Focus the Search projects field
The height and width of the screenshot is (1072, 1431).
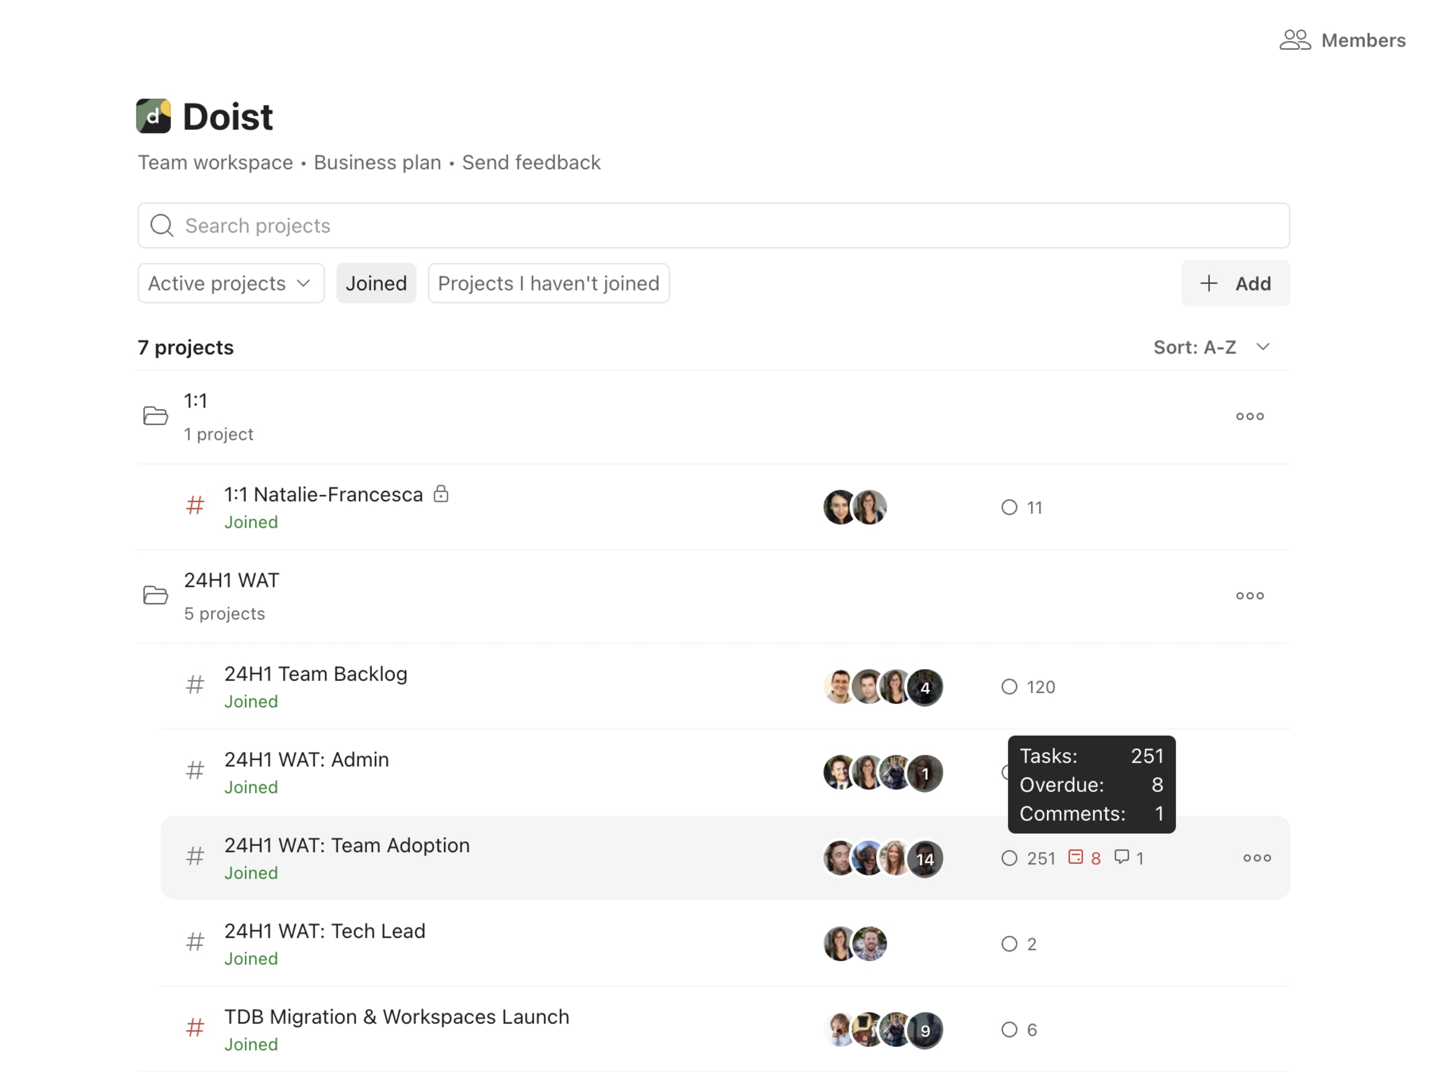tap(713, 226)
